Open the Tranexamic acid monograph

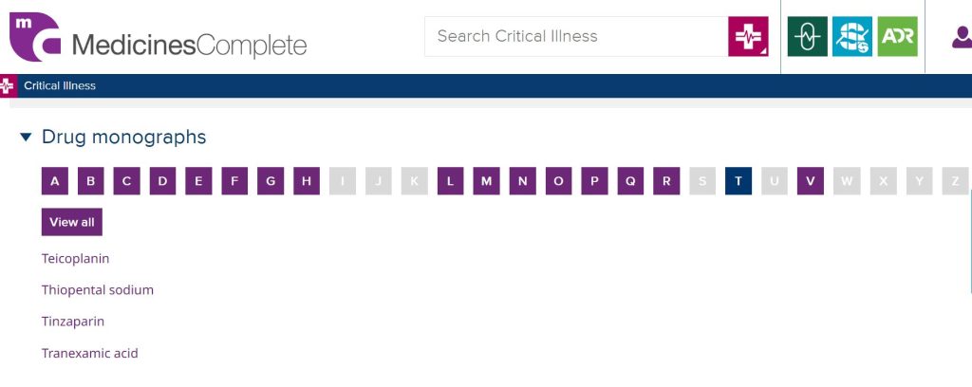89,354
